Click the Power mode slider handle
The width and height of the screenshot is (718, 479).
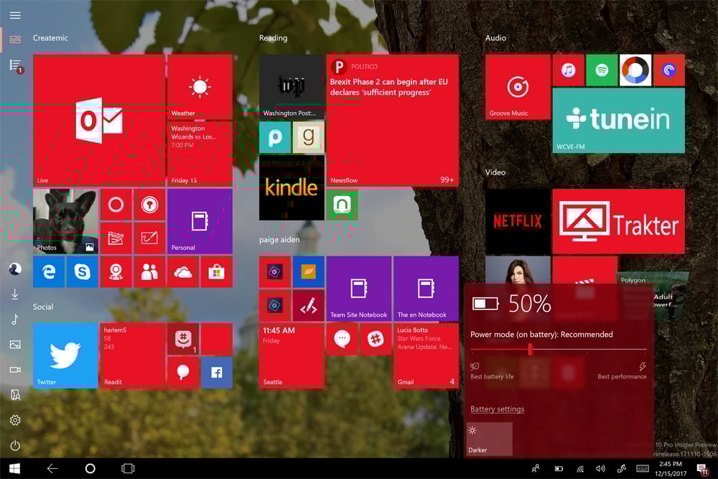pyautogui.click(x=530, y=349)
